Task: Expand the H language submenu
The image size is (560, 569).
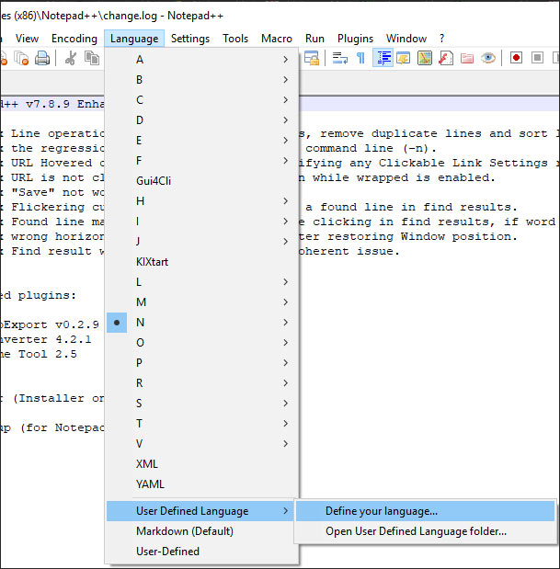Action: tap(201, 201)
